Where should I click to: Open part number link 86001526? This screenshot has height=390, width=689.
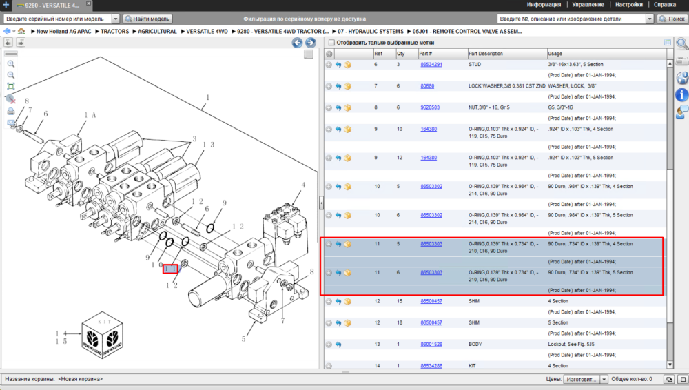click(431, 345)
